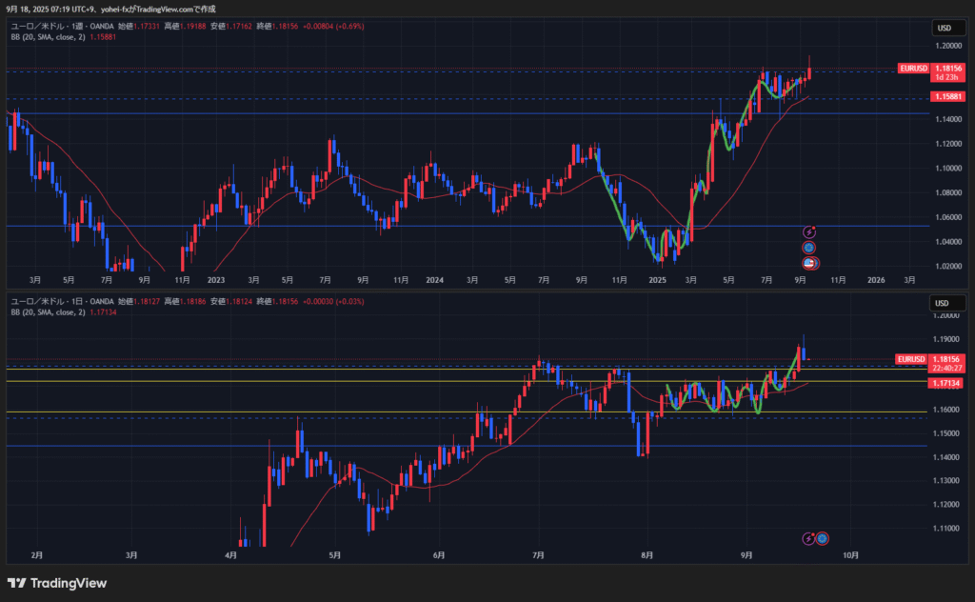Click the 1.11000 level on daily price axis
Image resolution: width=975 pixels, height=602 pixels.
[x=946, y=528]
